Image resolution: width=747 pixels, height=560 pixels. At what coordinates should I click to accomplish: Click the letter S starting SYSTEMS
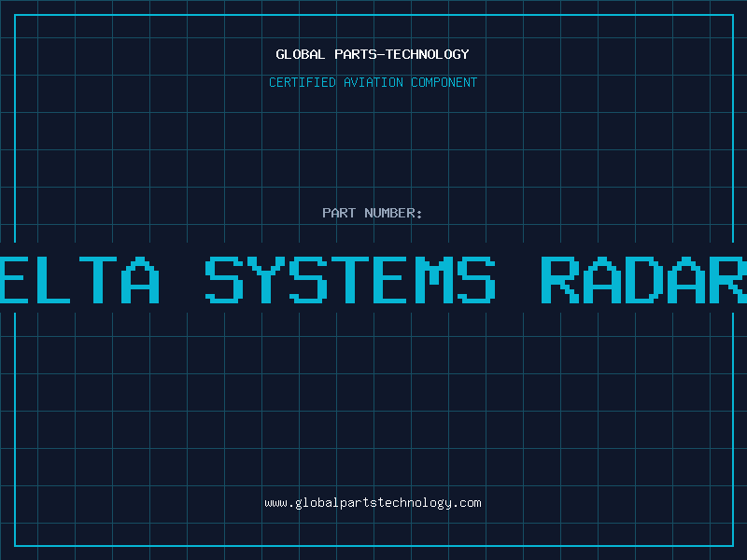[224, 278]
